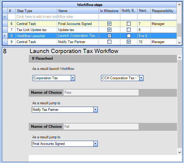Select the Update tax name cell
Screen dimensions: 184x163
(78, 30)
